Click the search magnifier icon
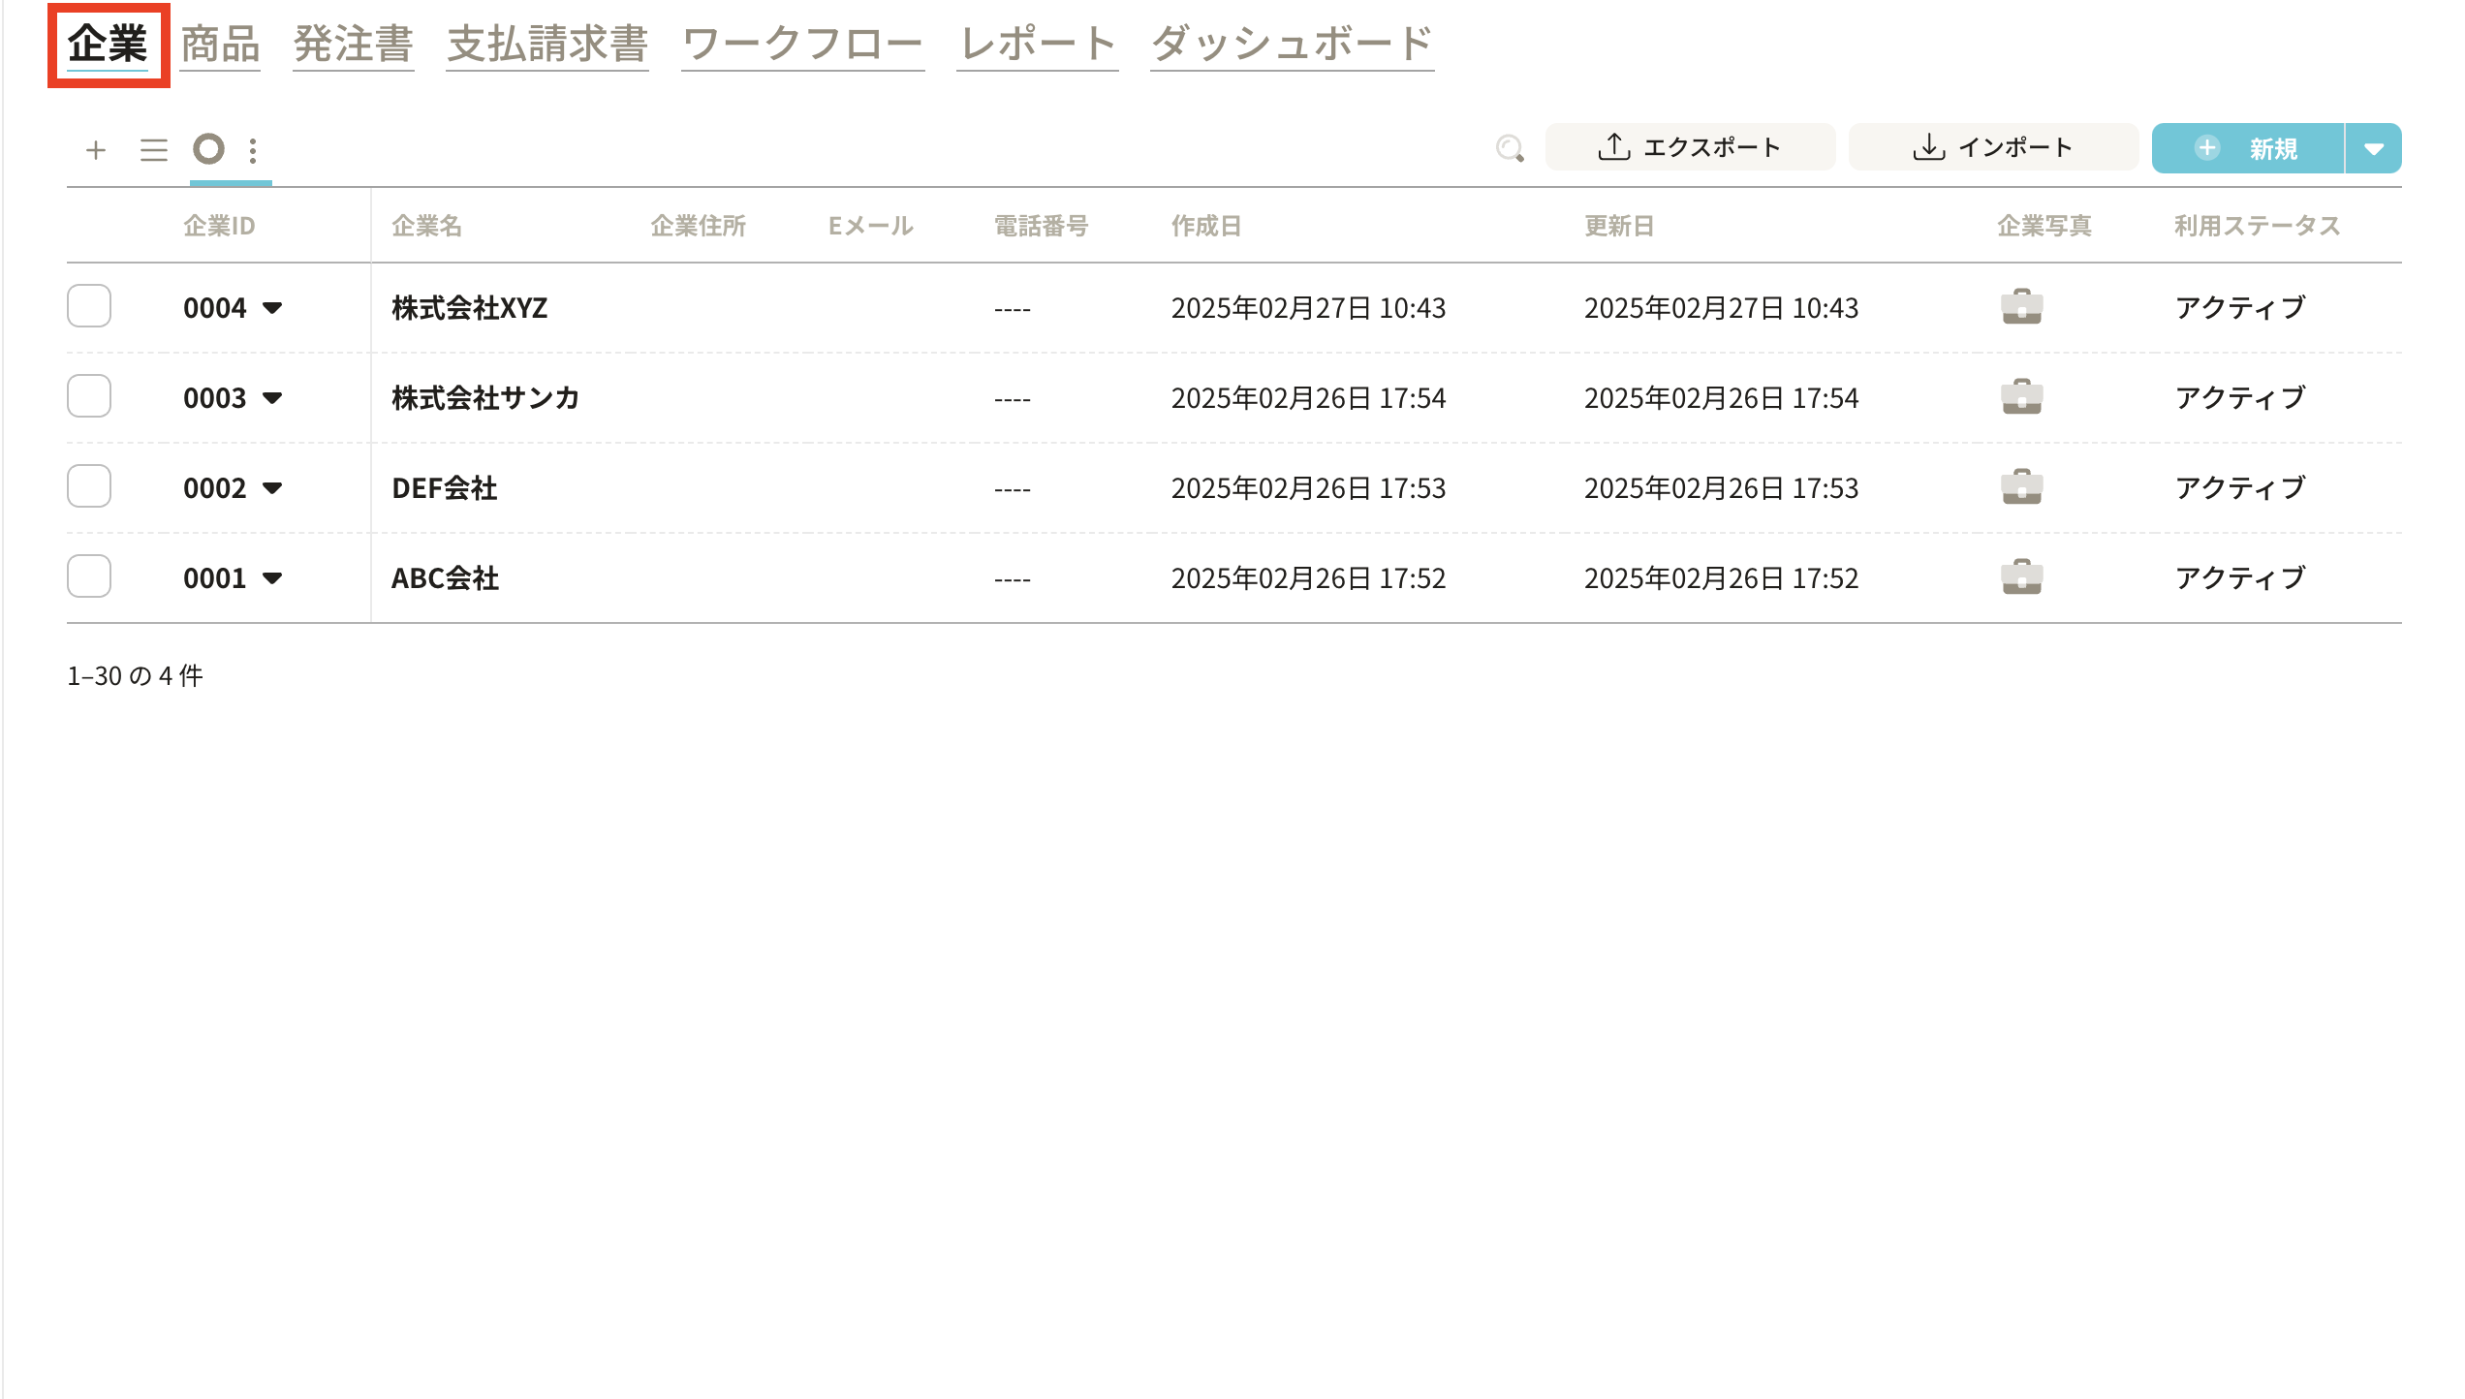Image resolution: width=2465 pixels, height=1399 pixels. pos(1509,148)
